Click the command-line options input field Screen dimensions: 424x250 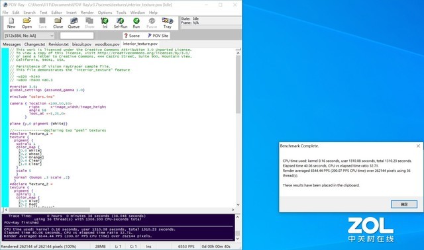coord(77,36)
